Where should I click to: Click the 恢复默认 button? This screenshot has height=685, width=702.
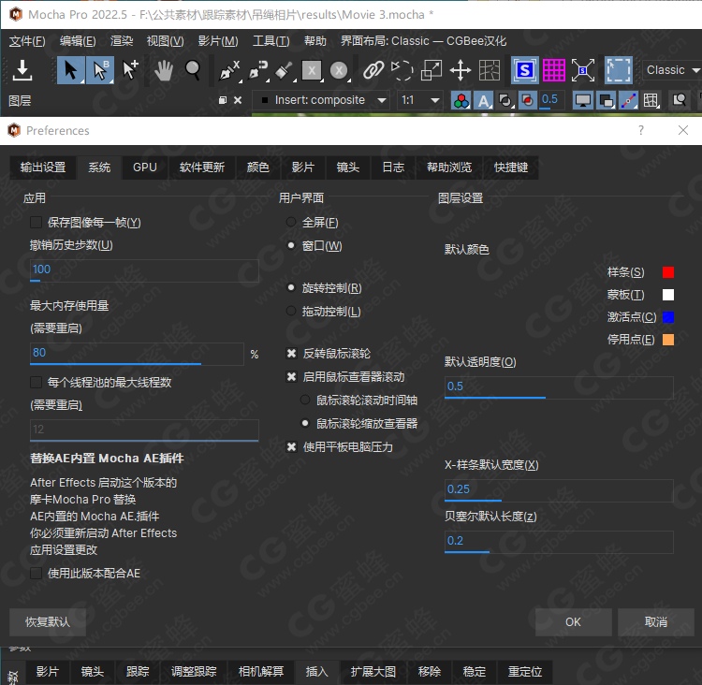coord(48,622)
